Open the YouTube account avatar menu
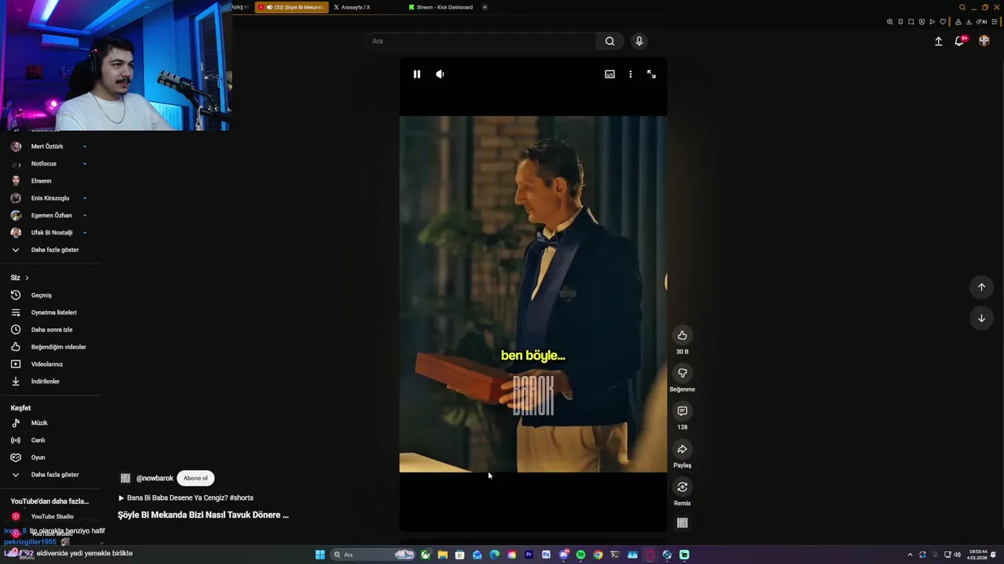1004x564 pixels. click(x=984, y=41)
